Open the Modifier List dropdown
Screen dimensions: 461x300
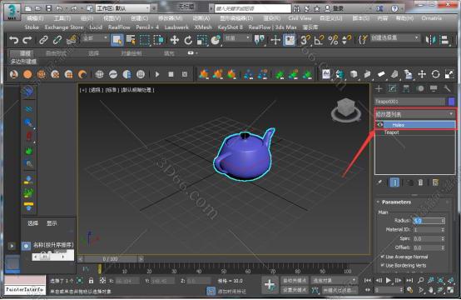coord(415,114)
